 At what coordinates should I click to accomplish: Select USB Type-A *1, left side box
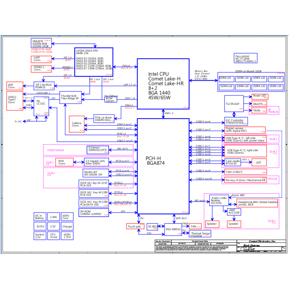click(x=245, y=139)
